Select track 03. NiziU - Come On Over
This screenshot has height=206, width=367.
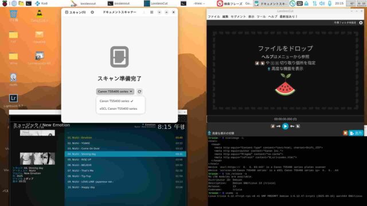point(126,149)
